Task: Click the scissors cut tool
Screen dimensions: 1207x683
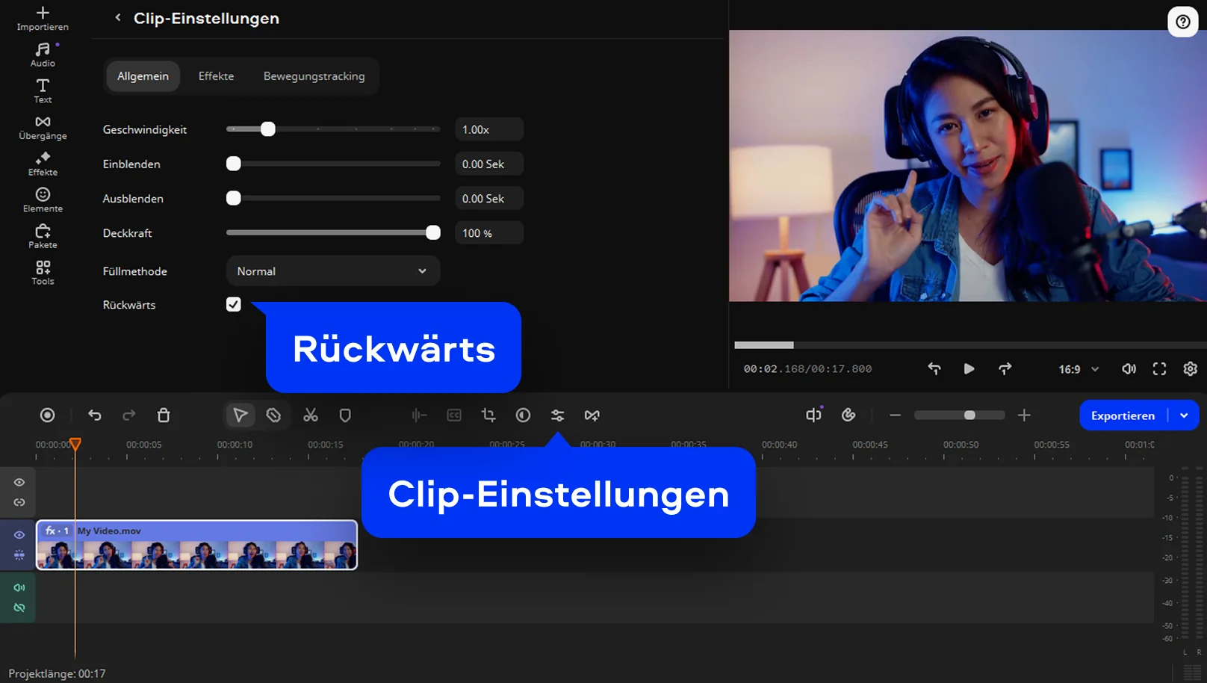Action: [x=311, y=415]
